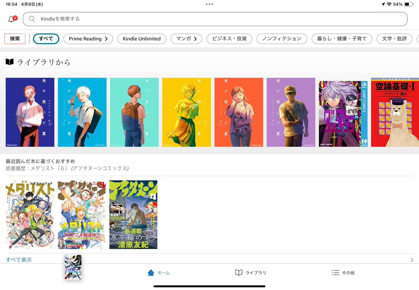Tap the magnifier icon in search bar
The image size is (419, 290).
(x=32, y=19)
